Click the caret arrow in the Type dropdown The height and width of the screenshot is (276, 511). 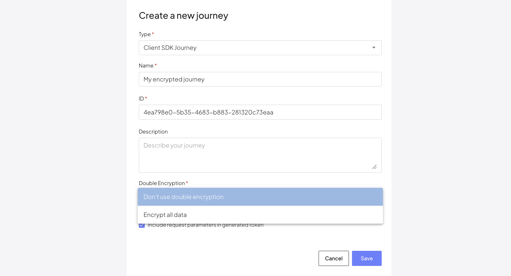pos(374,48)
